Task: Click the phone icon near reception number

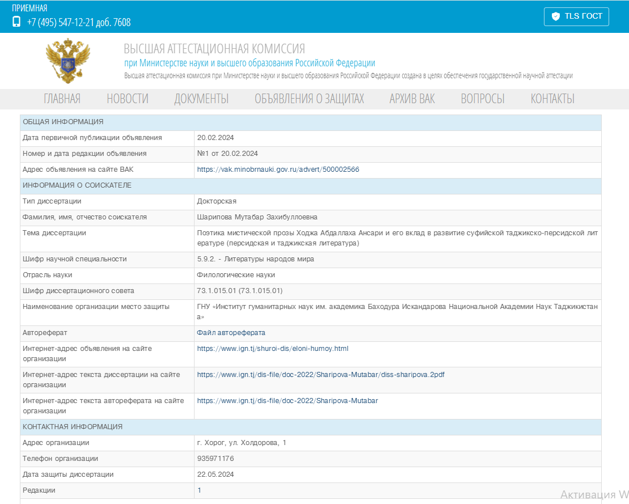Action: (16, 22)
